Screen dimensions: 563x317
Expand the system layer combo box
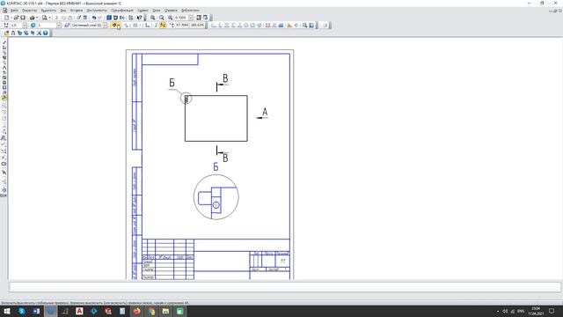[x=106, y=26]
